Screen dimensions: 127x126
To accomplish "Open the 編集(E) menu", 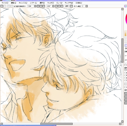I will click(x=13, y=3).
